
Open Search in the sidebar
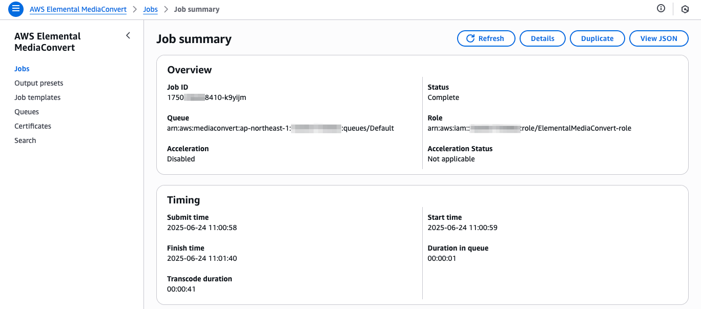[25, 140]
